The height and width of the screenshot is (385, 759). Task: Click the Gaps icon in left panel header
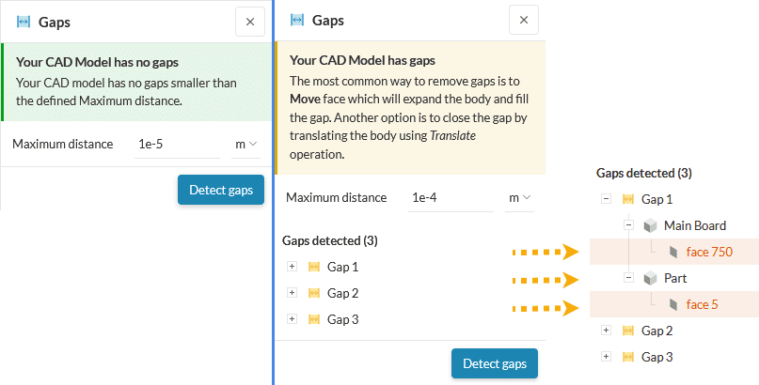[x=24, y=21]
